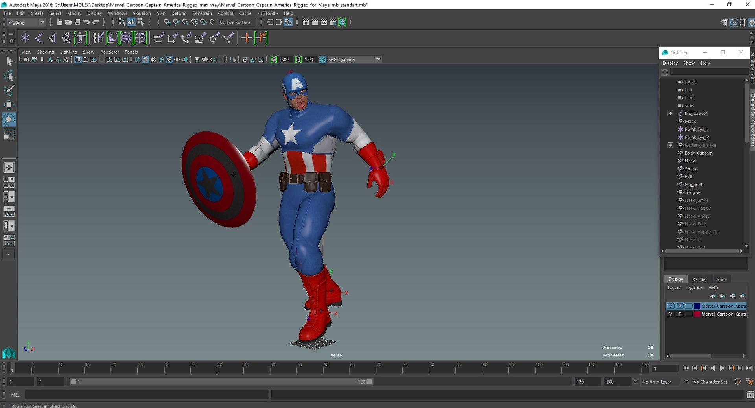
Task: Open the Script Editor icon
Action: (x=750, y=395)
